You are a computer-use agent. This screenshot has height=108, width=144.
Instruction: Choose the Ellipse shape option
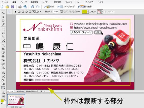26,12
